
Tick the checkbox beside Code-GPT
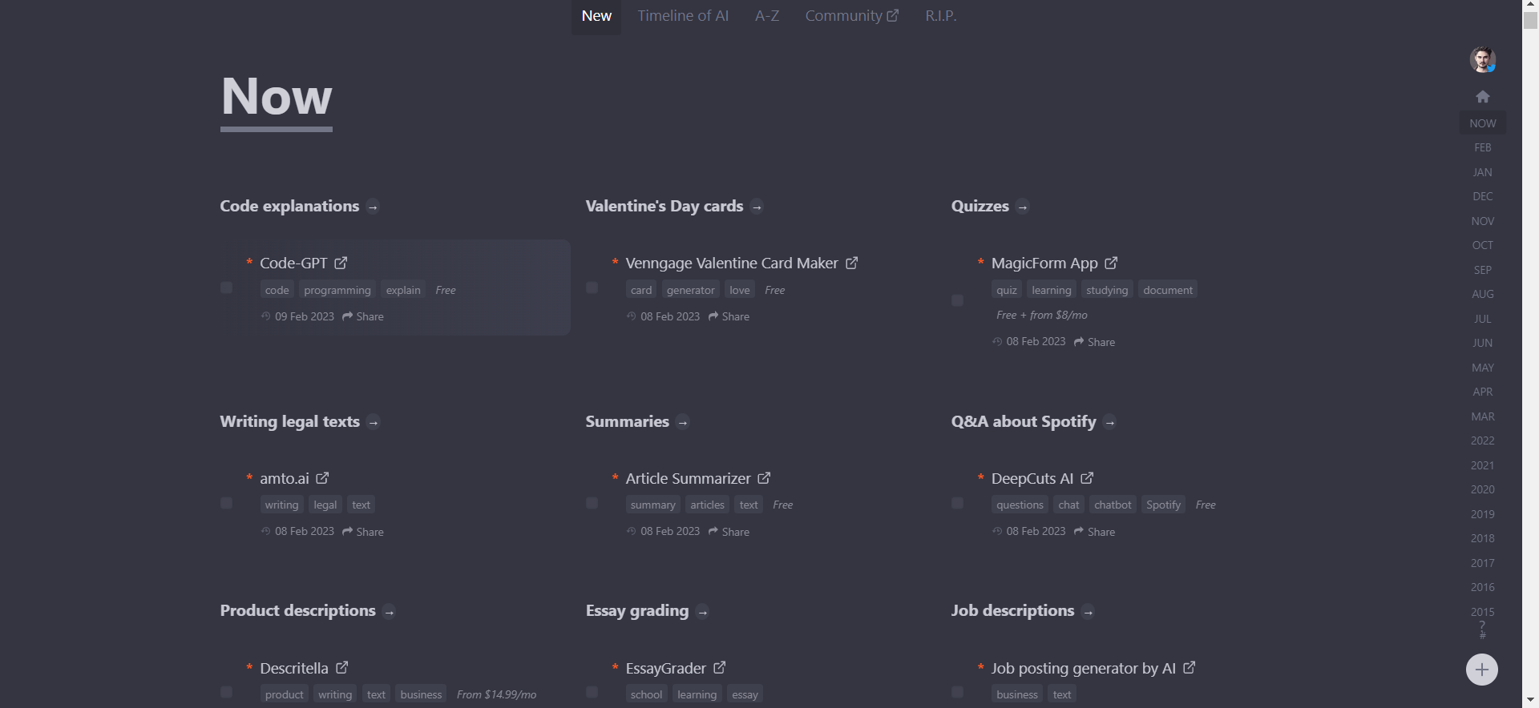point(227,288)
